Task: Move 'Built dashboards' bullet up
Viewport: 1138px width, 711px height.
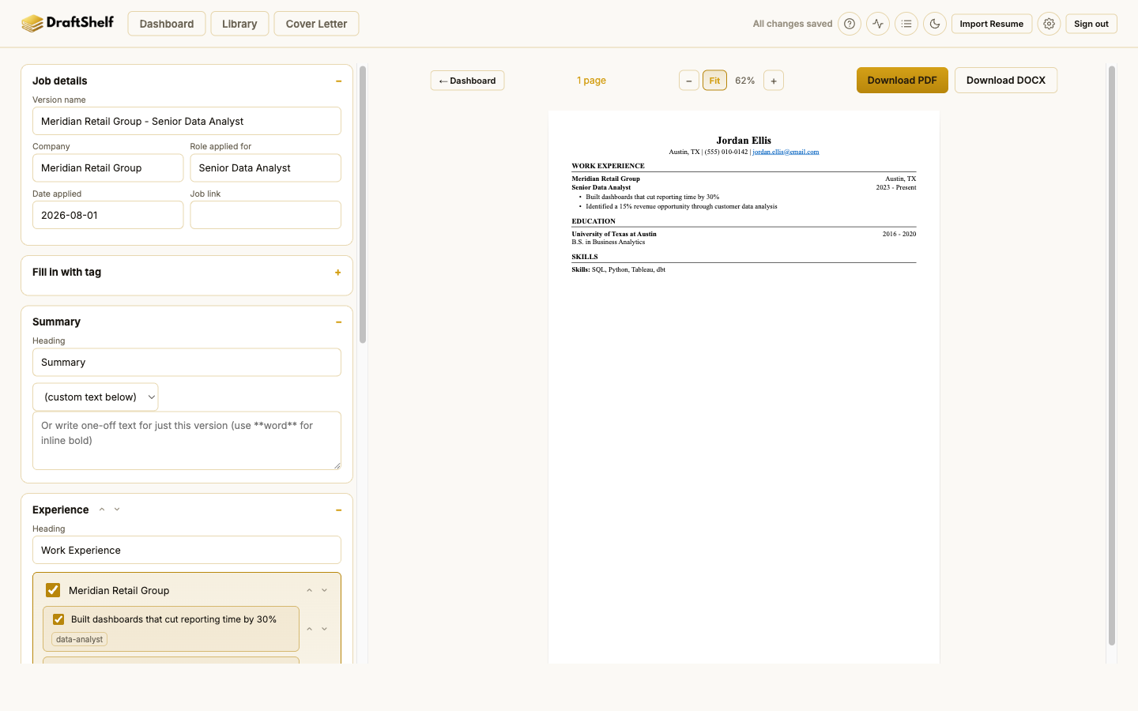Action: [x=310, y=629]
